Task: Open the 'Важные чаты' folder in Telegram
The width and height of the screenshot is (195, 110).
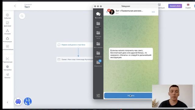Action: (x=98, y=35)
